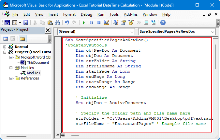The width and height of the screenshot is (220, 140).
Task: Select Module1 in the project tree
Action: (34, 73)
